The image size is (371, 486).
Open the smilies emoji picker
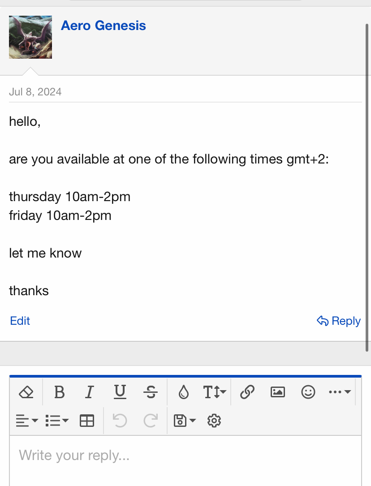(x=308, y=392)
